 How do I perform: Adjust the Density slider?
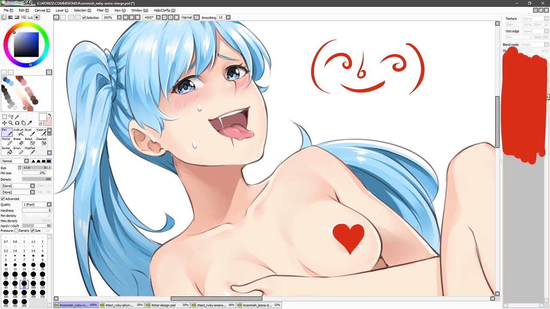pyautogui.click(x=37, y=179)
